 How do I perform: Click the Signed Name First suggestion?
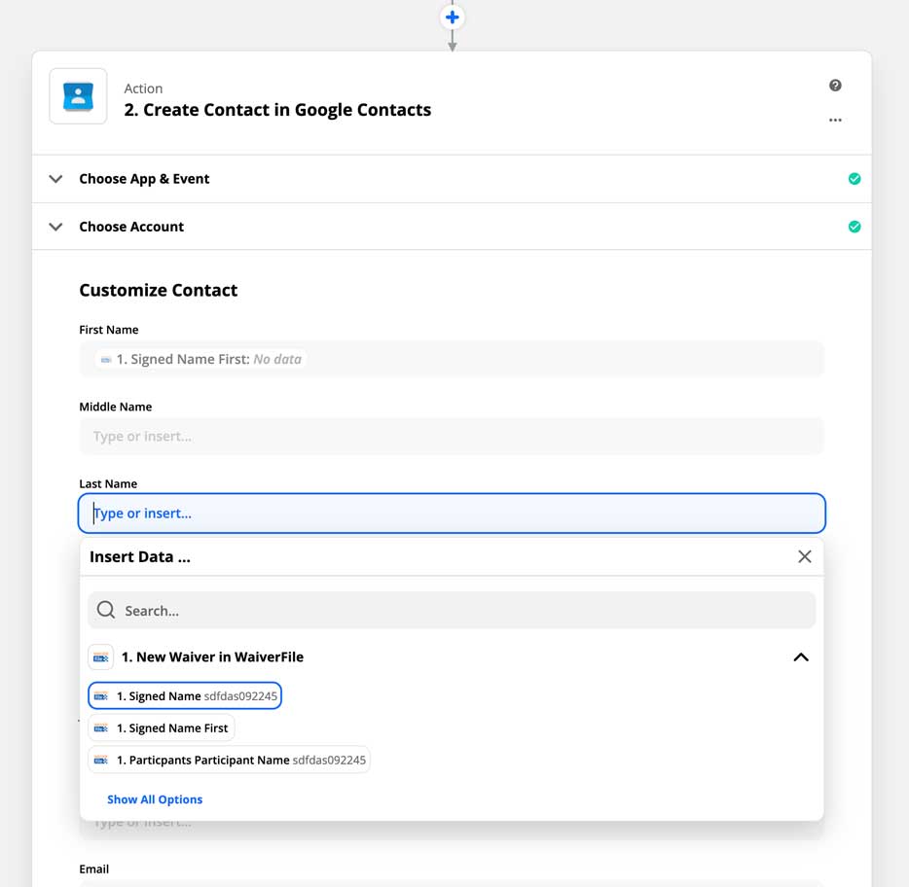click(x=161, y=727)
